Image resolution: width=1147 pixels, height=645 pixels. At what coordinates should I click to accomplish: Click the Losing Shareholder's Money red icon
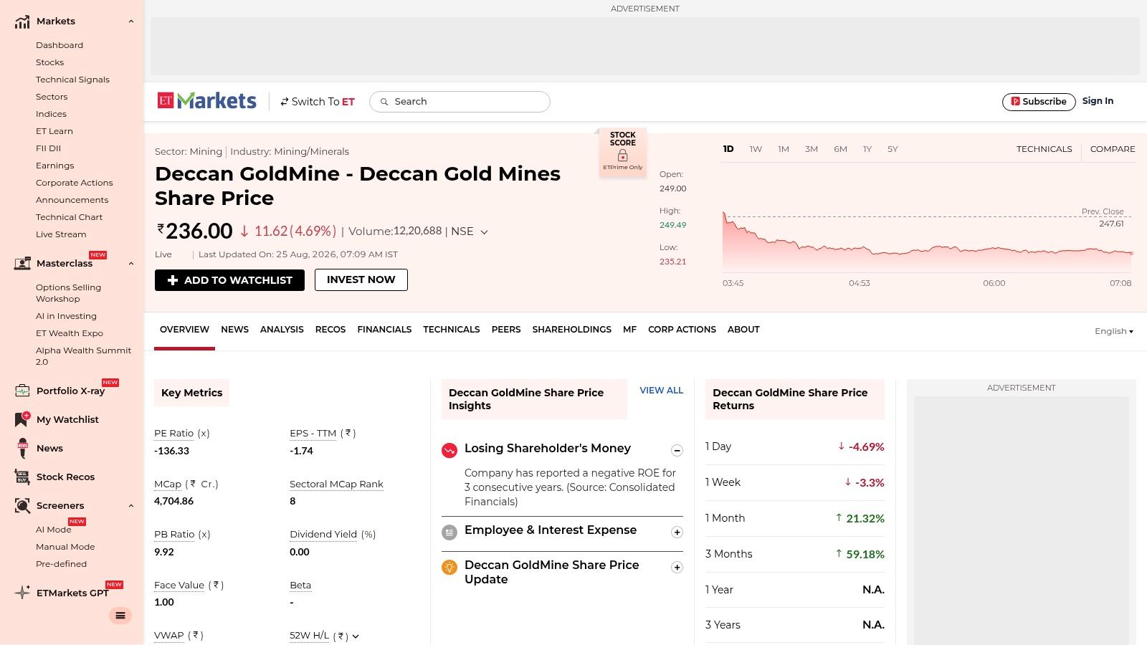point(449,450)
